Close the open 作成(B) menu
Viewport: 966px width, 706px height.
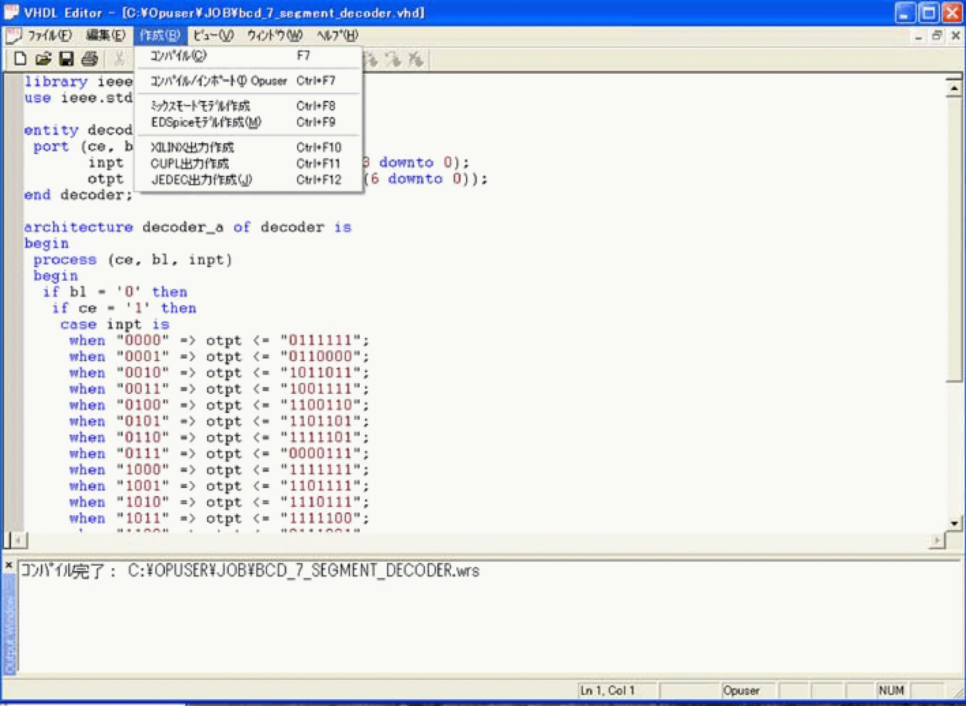tap(160, 36)
